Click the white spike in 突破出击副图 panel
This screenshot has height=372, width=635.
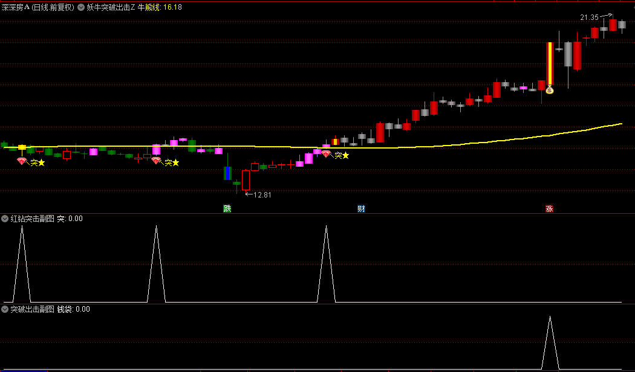(x=550, y=342)
